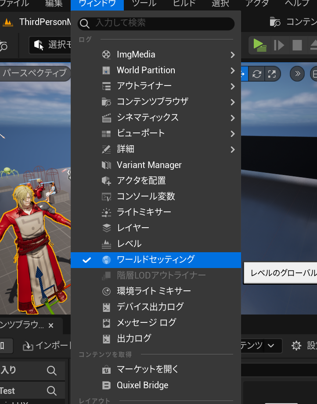The width and height of the screenshot is (317, 404).
Task: Click the デバイス出力ログ icon
Action: [106, 307]
